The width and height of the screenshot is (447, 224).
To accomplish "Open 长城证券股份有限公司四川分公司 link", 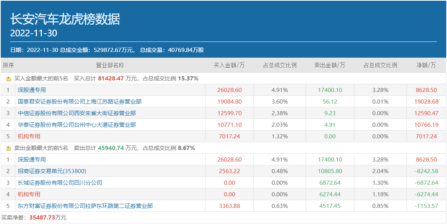I will tap(60, 183).
